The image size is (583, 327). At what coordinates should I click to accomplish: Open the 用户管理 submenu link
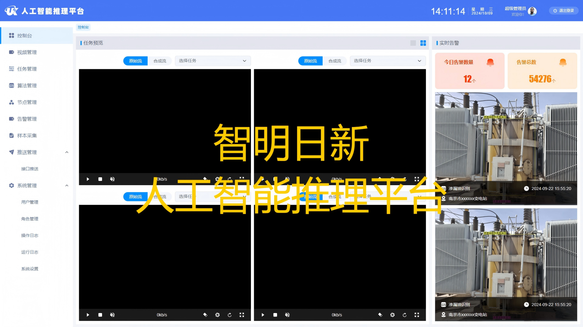pos(30,202)
